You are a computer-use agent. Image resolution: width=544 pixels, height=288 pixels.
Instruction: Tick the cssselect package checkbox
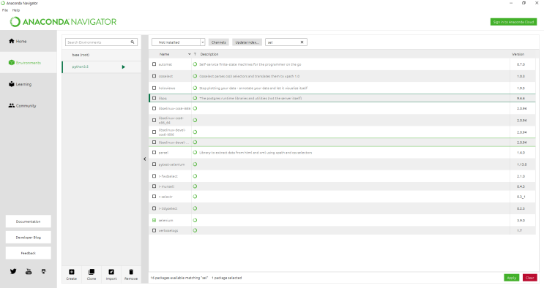[154, 76]
